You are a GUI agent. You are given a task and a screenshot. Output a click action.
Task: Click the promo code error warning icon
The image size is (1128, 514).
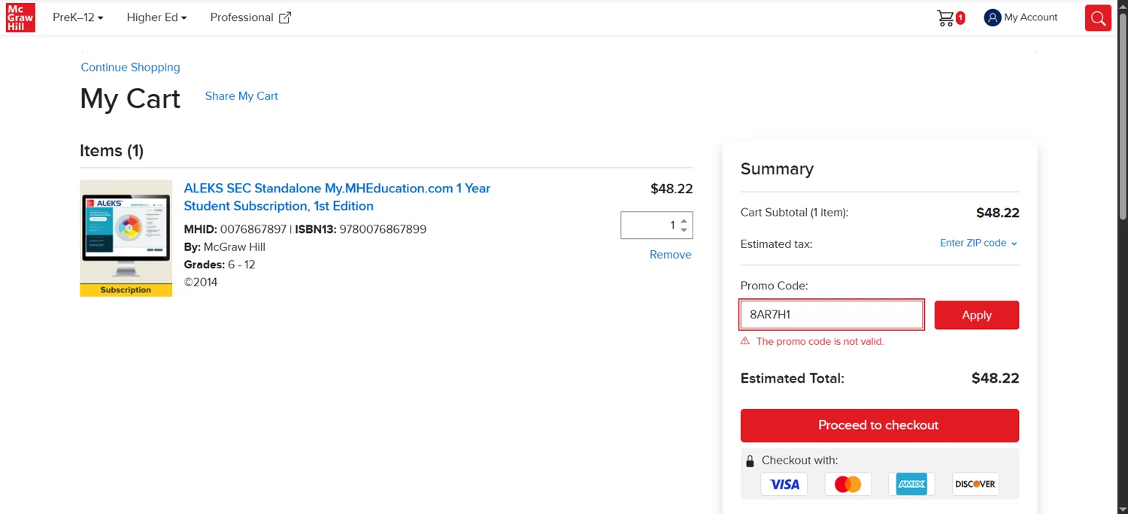745,341
